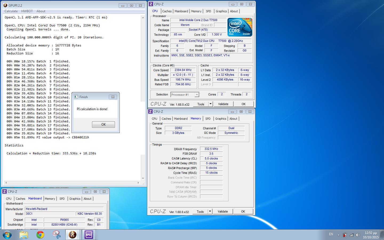Minimize the GPUPI 2.2 window
Image resolution: width=384 pixels, height=240 pixels.
click(123, 5)
